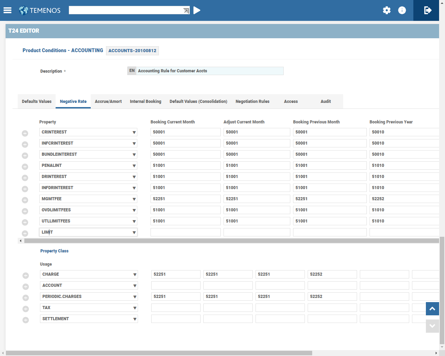Click the expand icon in command box
Screen dimensions: 445x356
(x=186, y=11)
